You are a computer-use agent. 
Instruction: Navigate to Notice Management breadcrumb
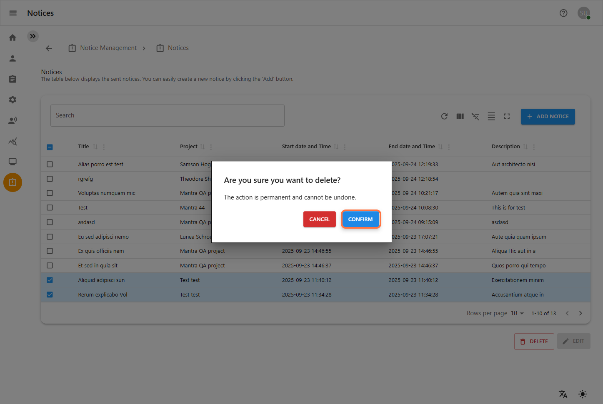click(x=108, y=47)
